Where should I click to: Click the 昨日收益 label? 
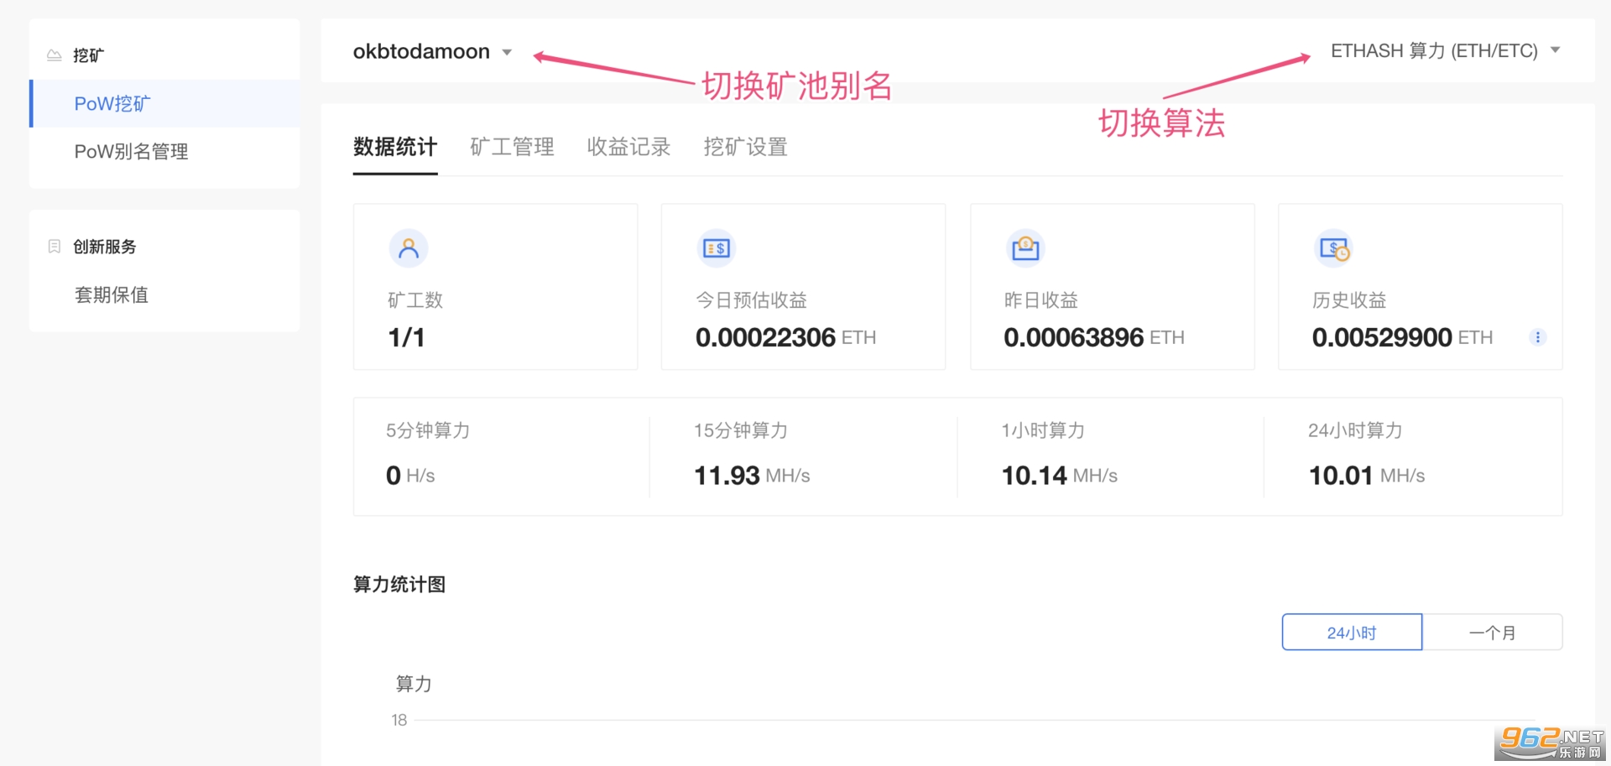(x=1040, y=300)
